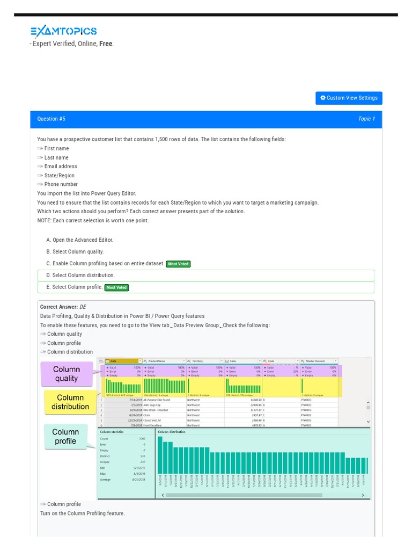Image resolution: width=412 pixels, height=550 pixels.
Task: Click the Column quality callout label
Action: tap(67, 374)
